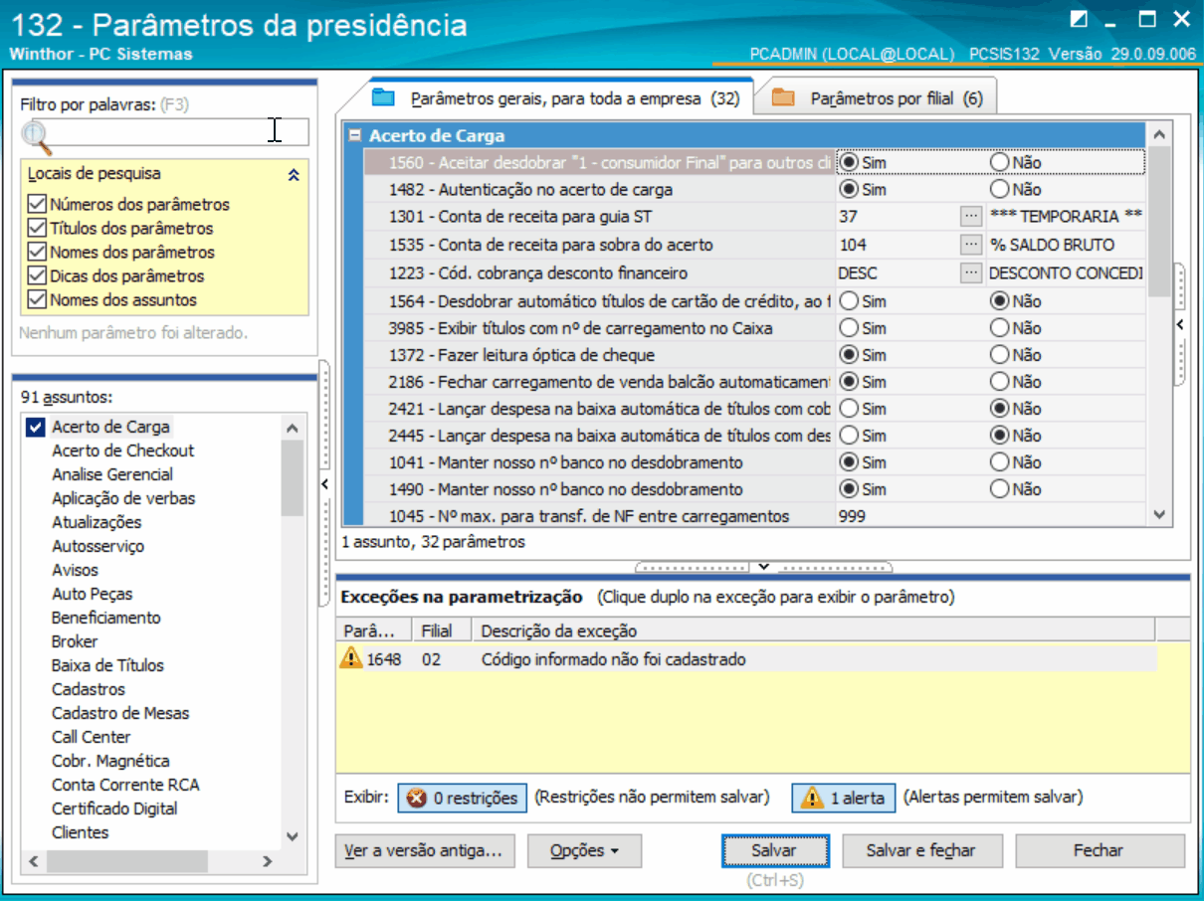Viewport: 1204px width, 901px height.
Task: Select Clientes subject in list
Action: pos(81,832)
